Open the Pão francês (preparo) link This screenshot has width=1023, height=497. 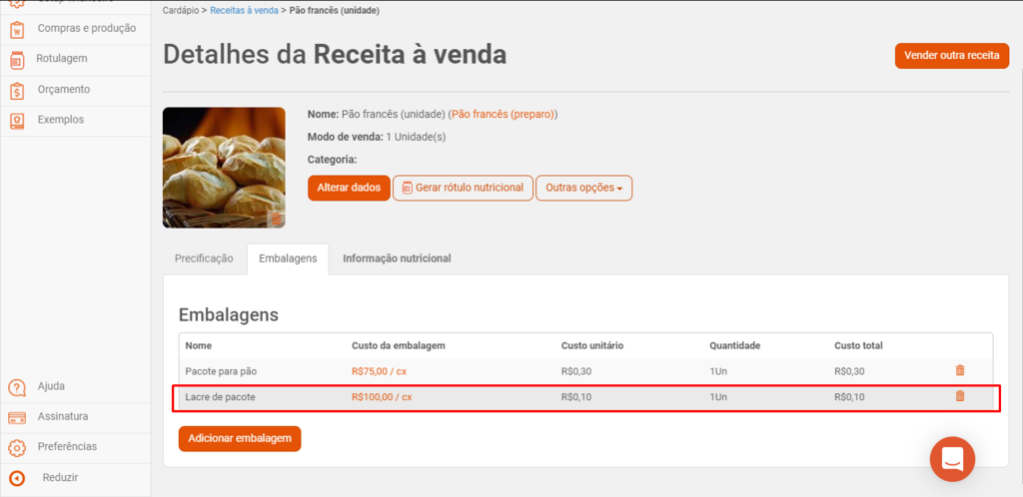click(x=504, y=115)
